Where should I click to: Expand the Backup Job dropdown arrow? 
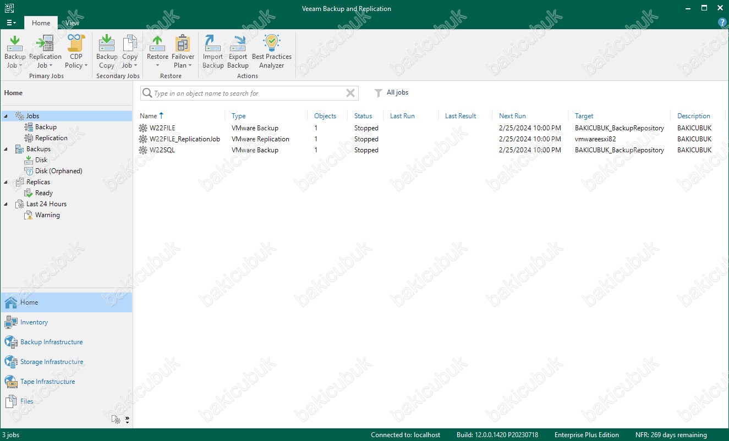(20, 65)
